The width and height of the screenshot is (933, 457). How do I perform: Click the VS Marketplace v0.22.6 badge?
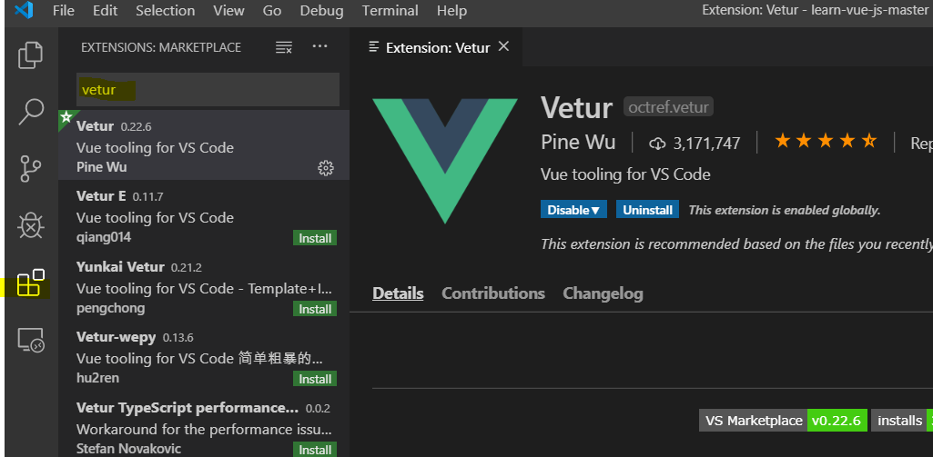783,421
